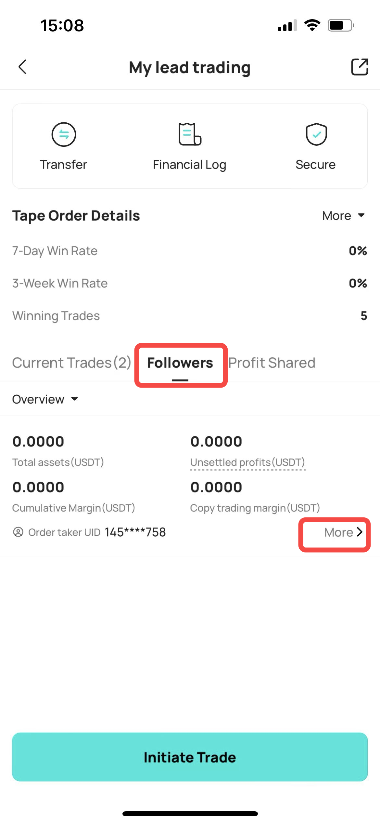Switch to Profit Shared tab
Viewport: 380px width, 824px height.
(x=272, y=363)
